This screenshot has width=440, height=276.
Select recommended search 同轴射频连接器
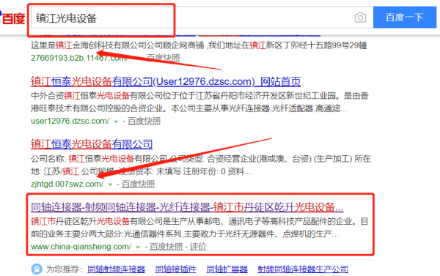pyautogui.click(x=116, y=269)
